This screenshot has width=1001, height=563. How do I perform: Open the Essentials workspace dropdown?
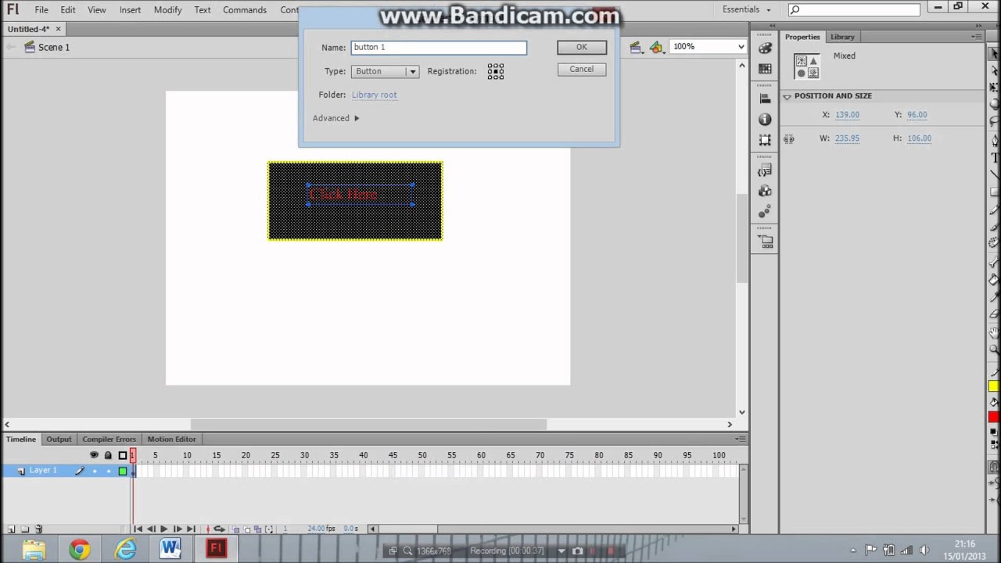746,9
